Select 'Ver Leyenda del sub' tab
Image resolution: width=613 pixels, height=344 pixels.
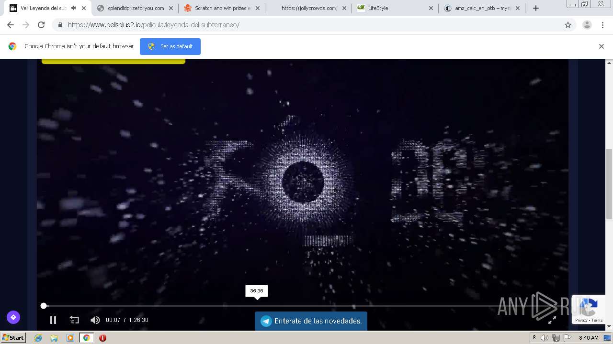(43, 8)
